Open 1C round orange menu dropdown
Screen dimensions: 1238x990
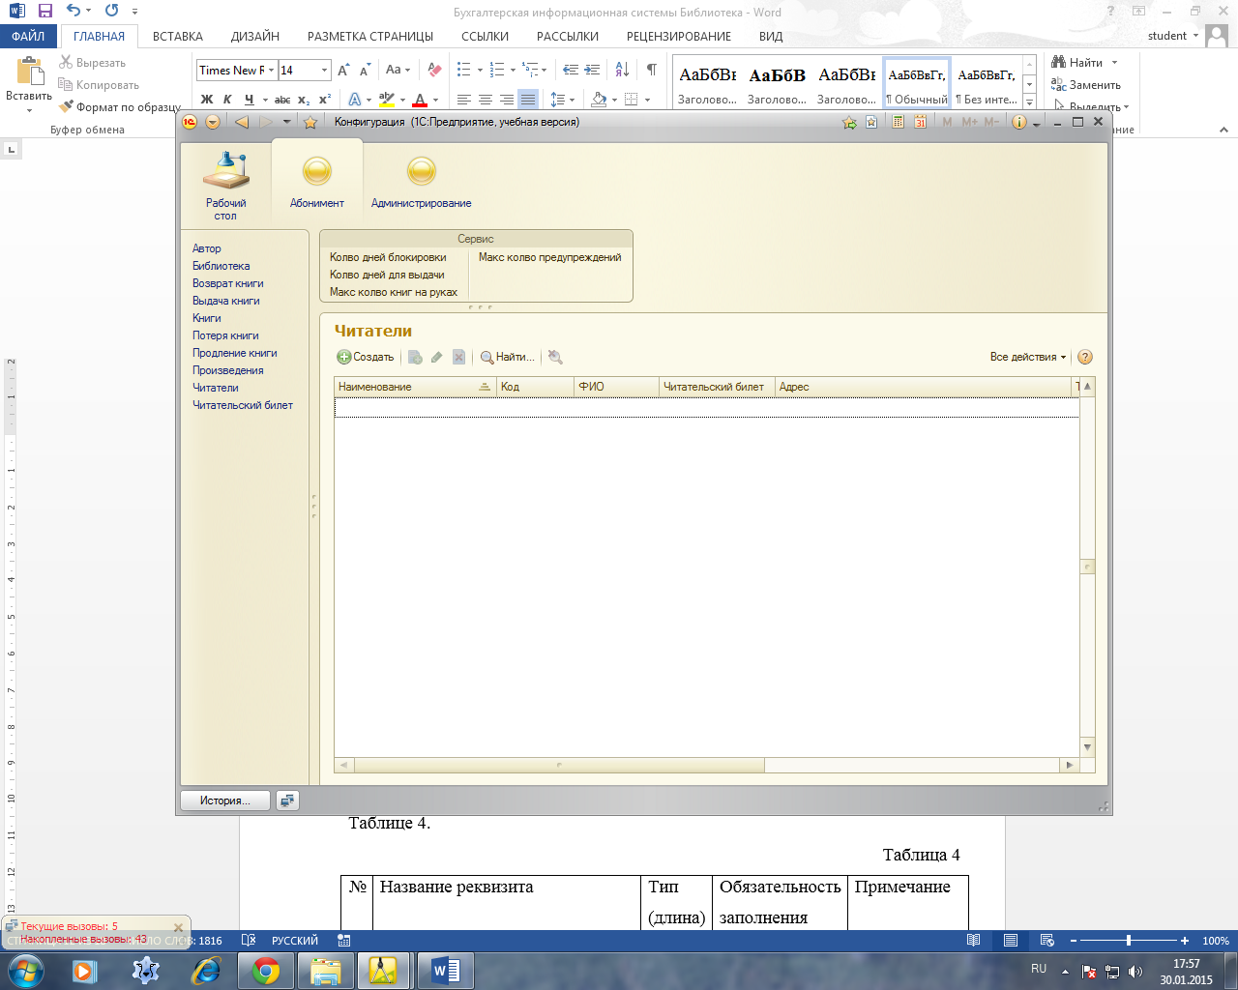tap(213, 122)
